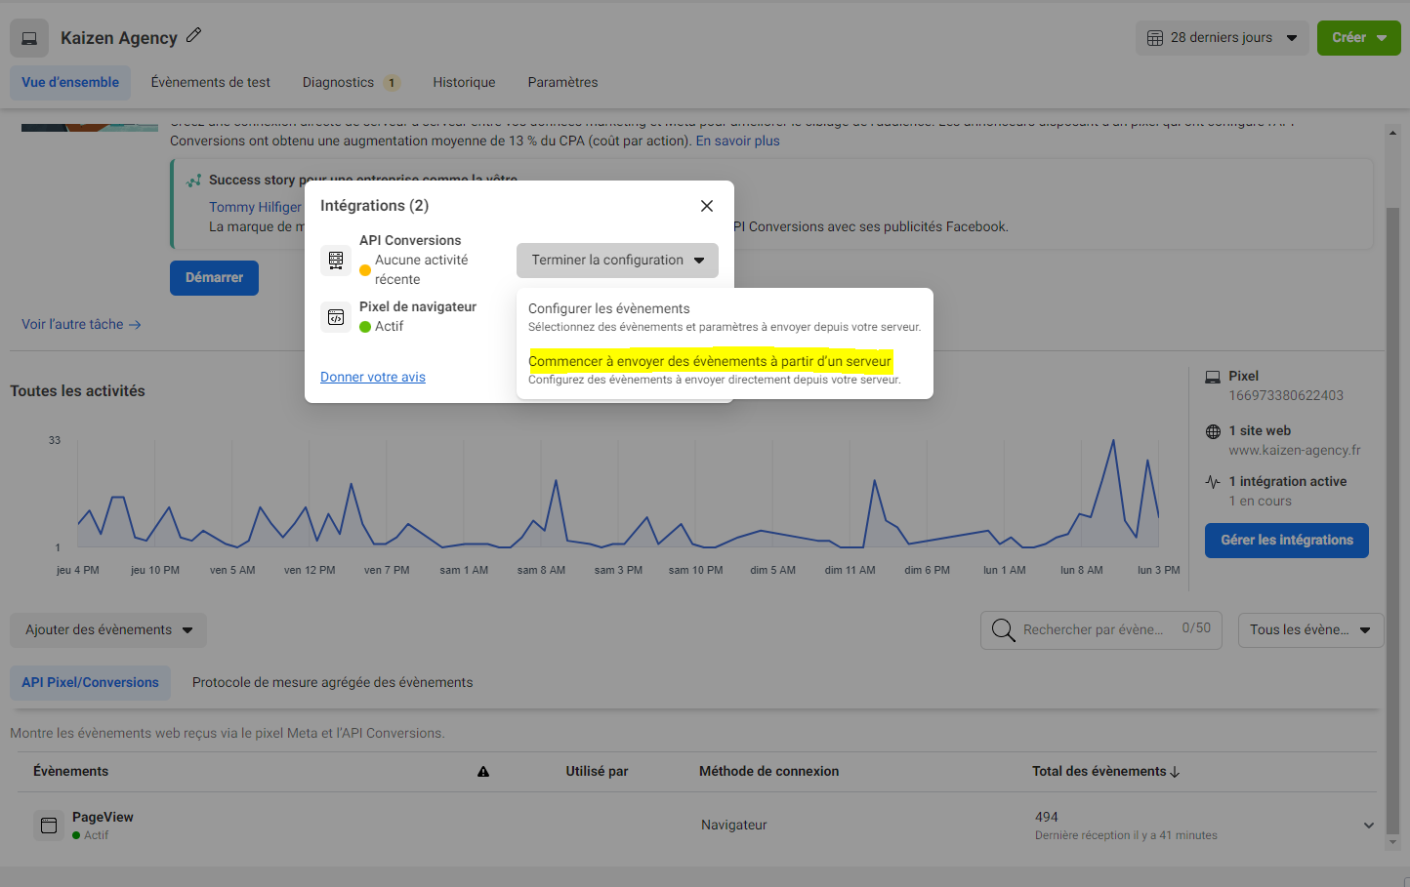Click the pixel ID 166973380622403
The height and width of the screenshot is (887, 1410).
pyautogui.click(x=1286, y=396)
